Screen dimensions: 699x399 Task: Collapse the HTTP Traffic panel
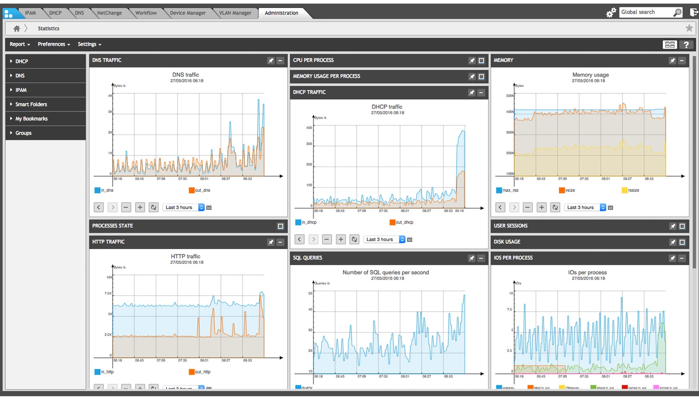click(280, 242)
